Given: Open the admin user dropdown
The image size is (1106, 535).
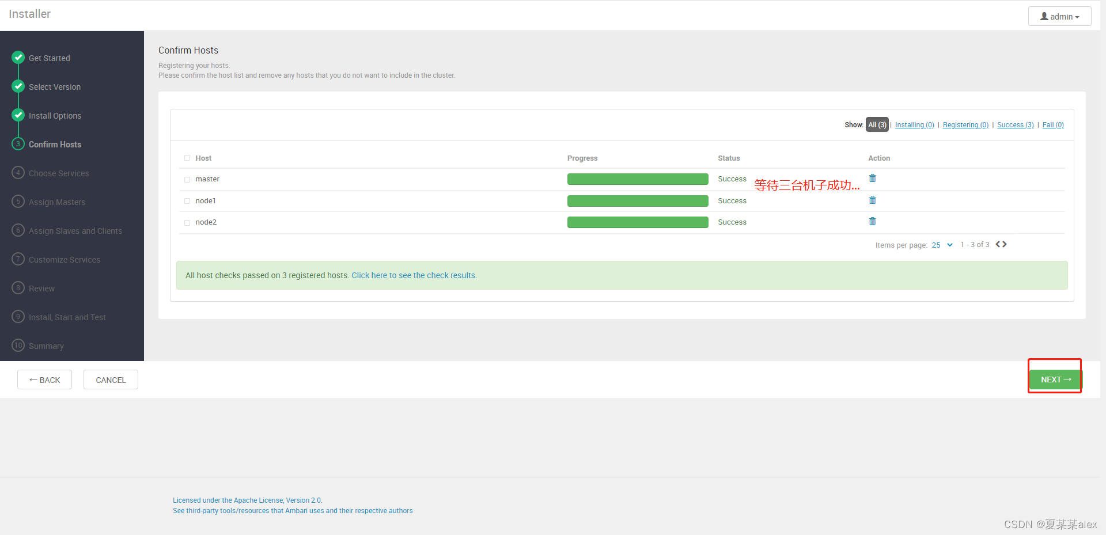Looking at the screenshot, I should pos(1059,17).
